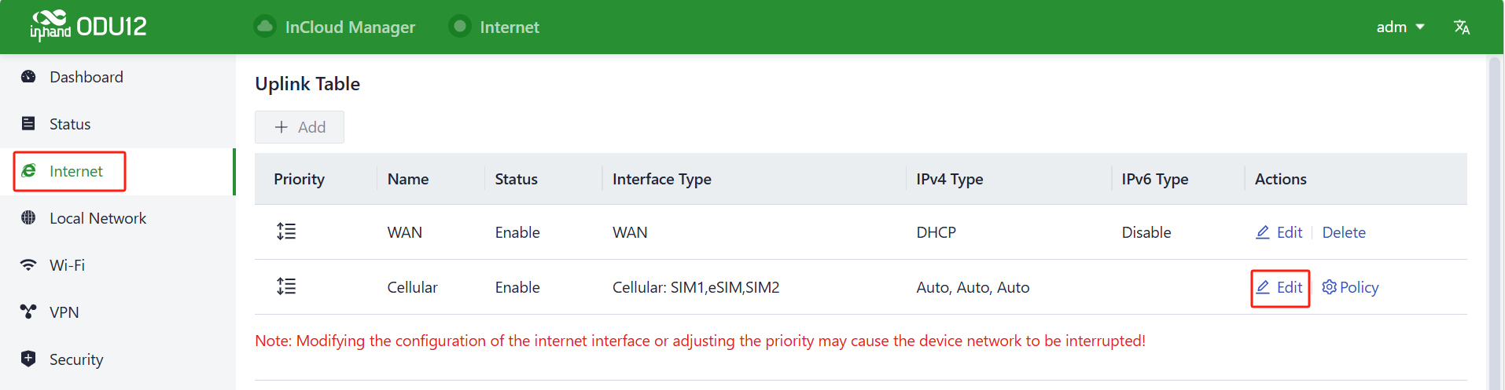Edit the WAN uplink

[1279, 232]
